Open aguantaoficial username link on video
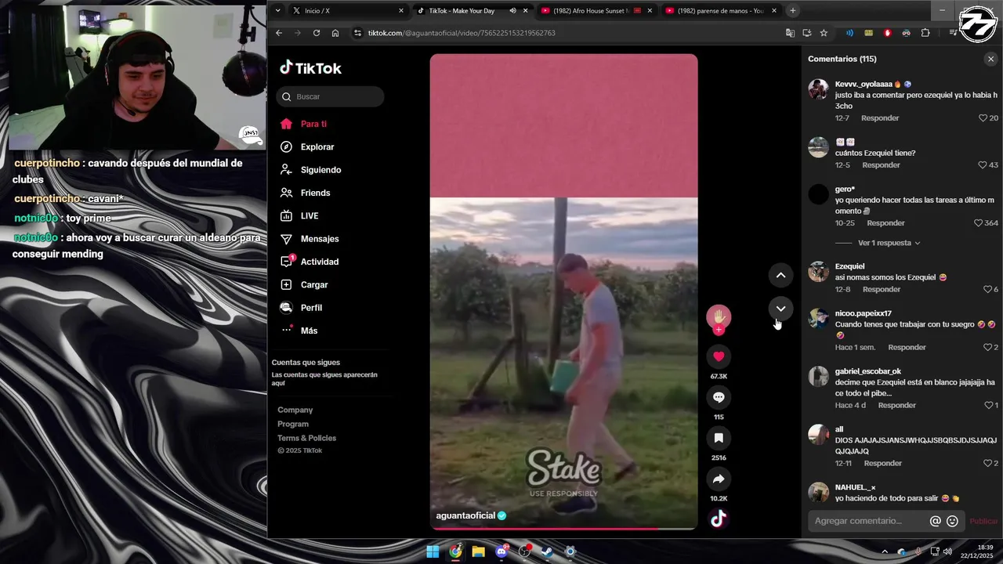The width and height of the screenshot is (1003, 564). (465, 515)
